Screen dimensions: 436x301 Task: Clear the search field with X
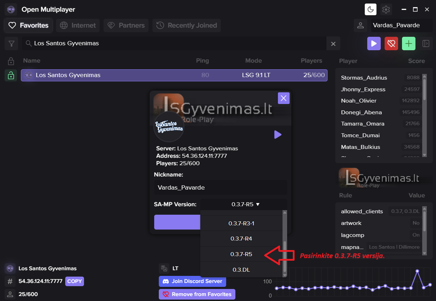click(333, 44)
